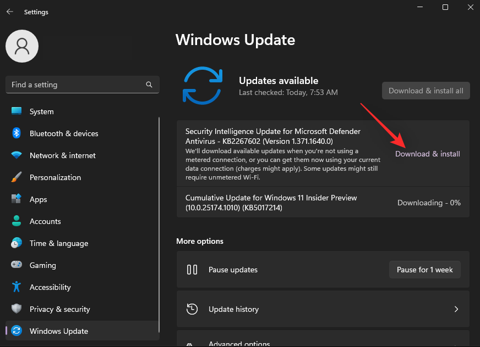
Task: Expand the Advanced options row
Action: pyautogui.click(x=323, y=343)
